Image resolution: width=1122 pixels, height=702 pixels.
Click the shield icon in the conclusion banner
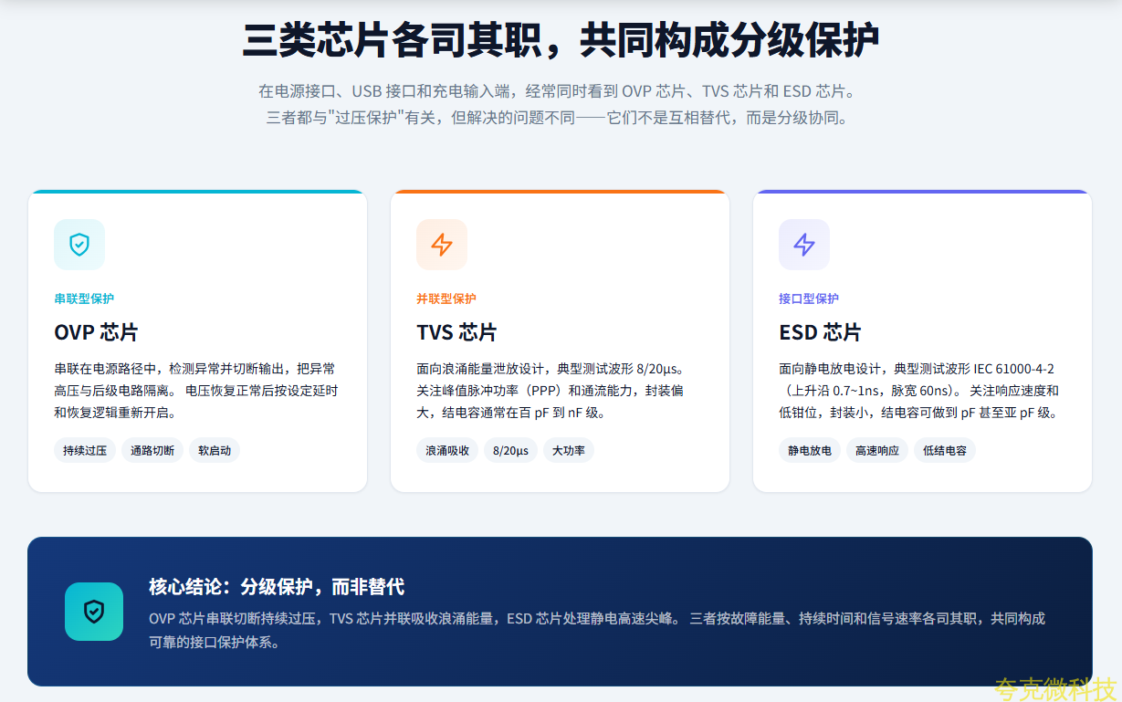94,612
